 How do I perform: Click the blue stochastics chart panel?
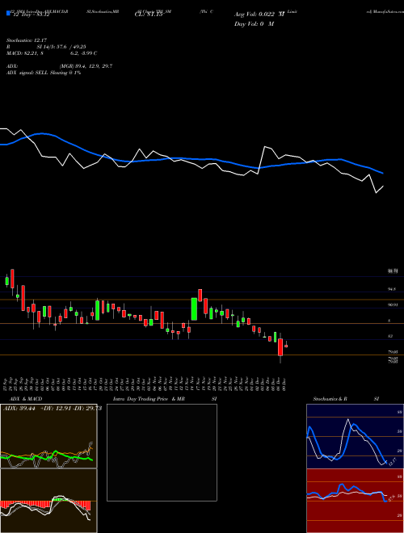355,436
